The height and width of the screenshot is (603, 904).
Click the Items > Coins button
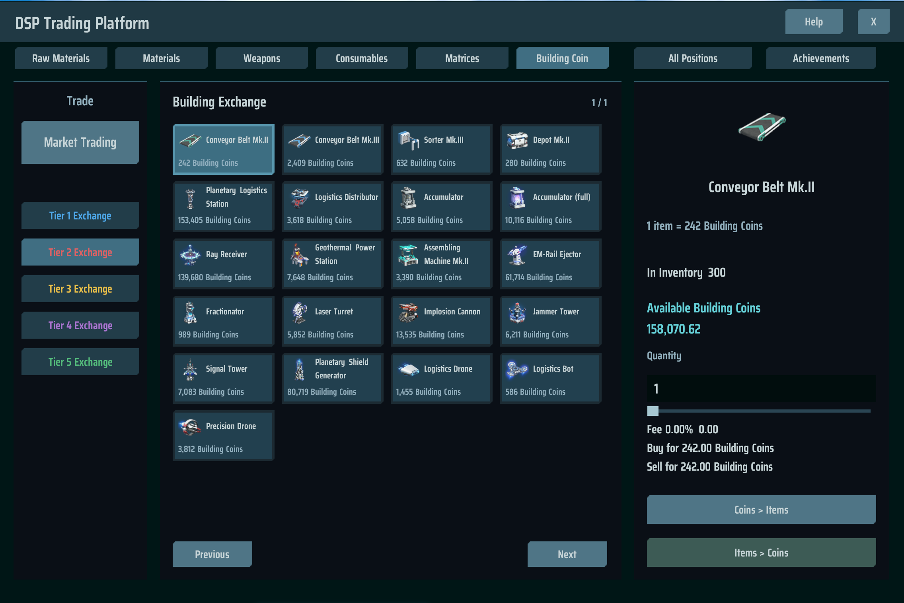762,553
